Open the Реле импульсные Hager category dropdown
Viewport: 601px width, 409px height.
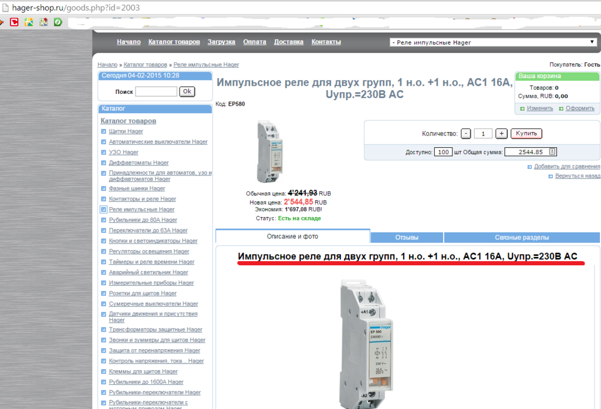(493, 42)
